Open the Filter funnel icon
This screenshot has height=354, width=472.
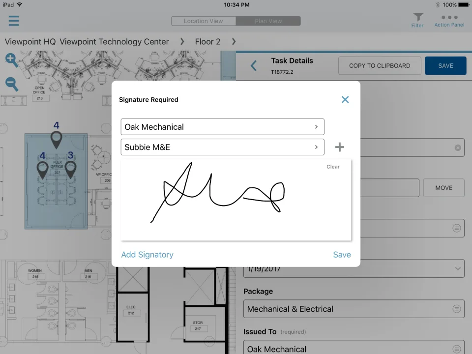pos(417,21)
